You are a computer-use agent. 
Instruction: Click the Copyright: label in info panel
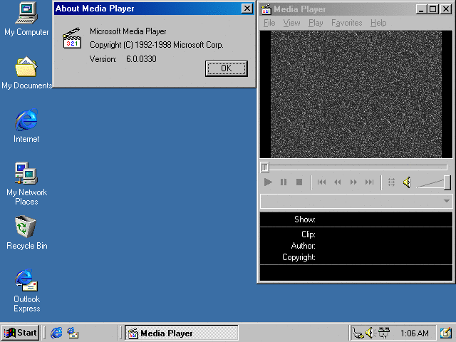(x=299, y=257)
